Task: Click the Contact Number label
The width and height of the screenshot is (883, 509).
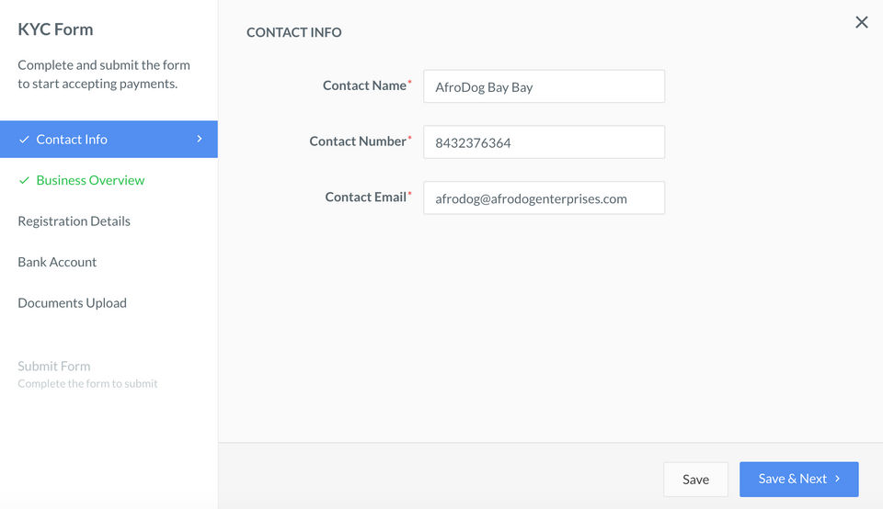Action: pyautogui.click(x=358, y=141)
